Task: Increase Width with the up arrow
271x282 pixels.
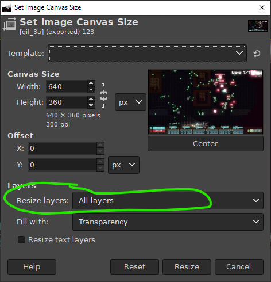Action: click(x=91, y=83)
